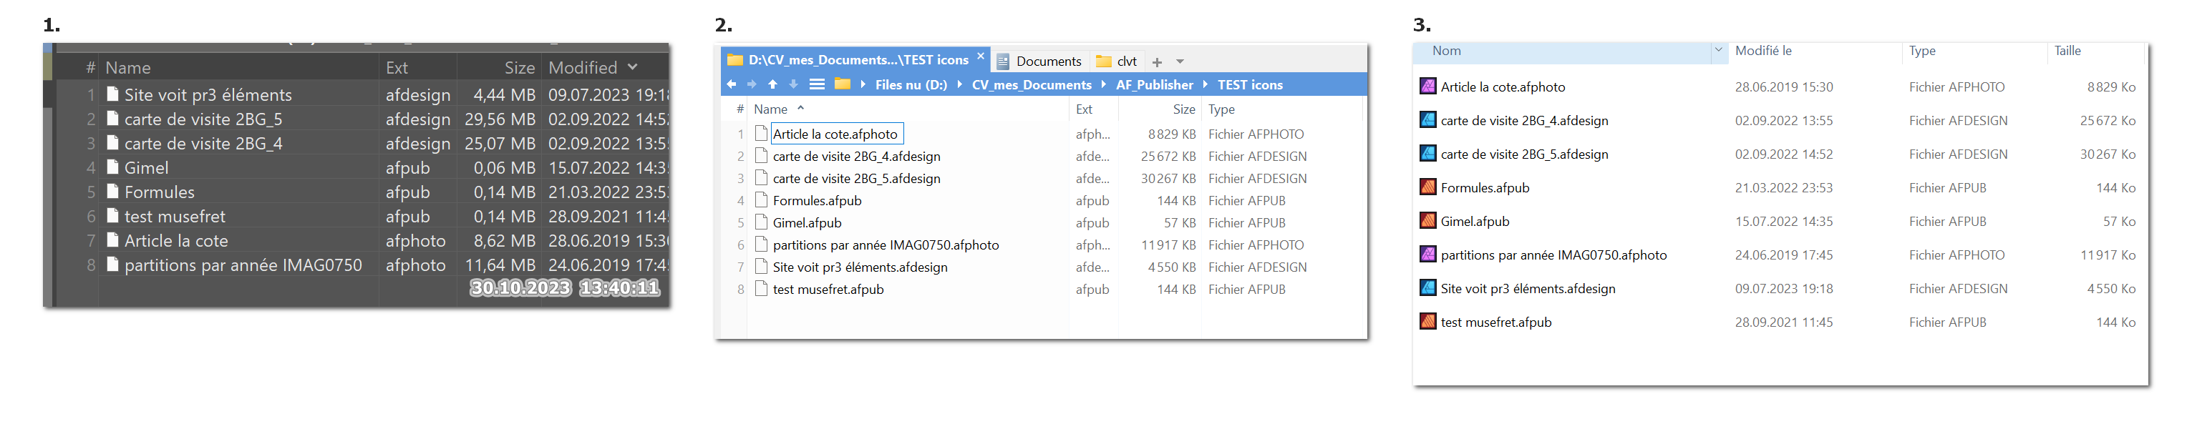Click the folder icon before the breadcrumb path
The height and width of the screenshot is (429, 2192).
(x=843, y=84)
